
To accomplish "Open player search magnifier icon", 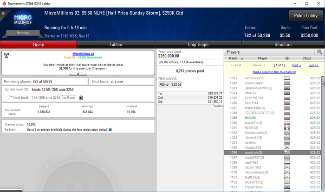I will tap(319, 52).
